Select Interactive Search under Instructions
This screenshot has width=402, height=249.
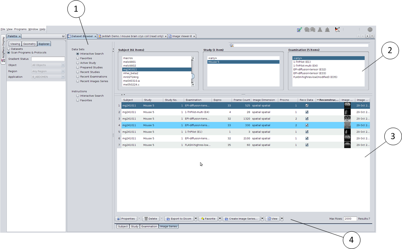coord(77,96)
